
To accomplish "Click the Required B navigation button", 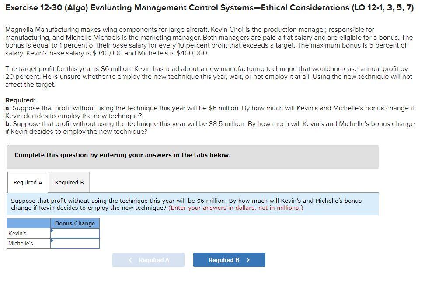I will pos(229,260).
